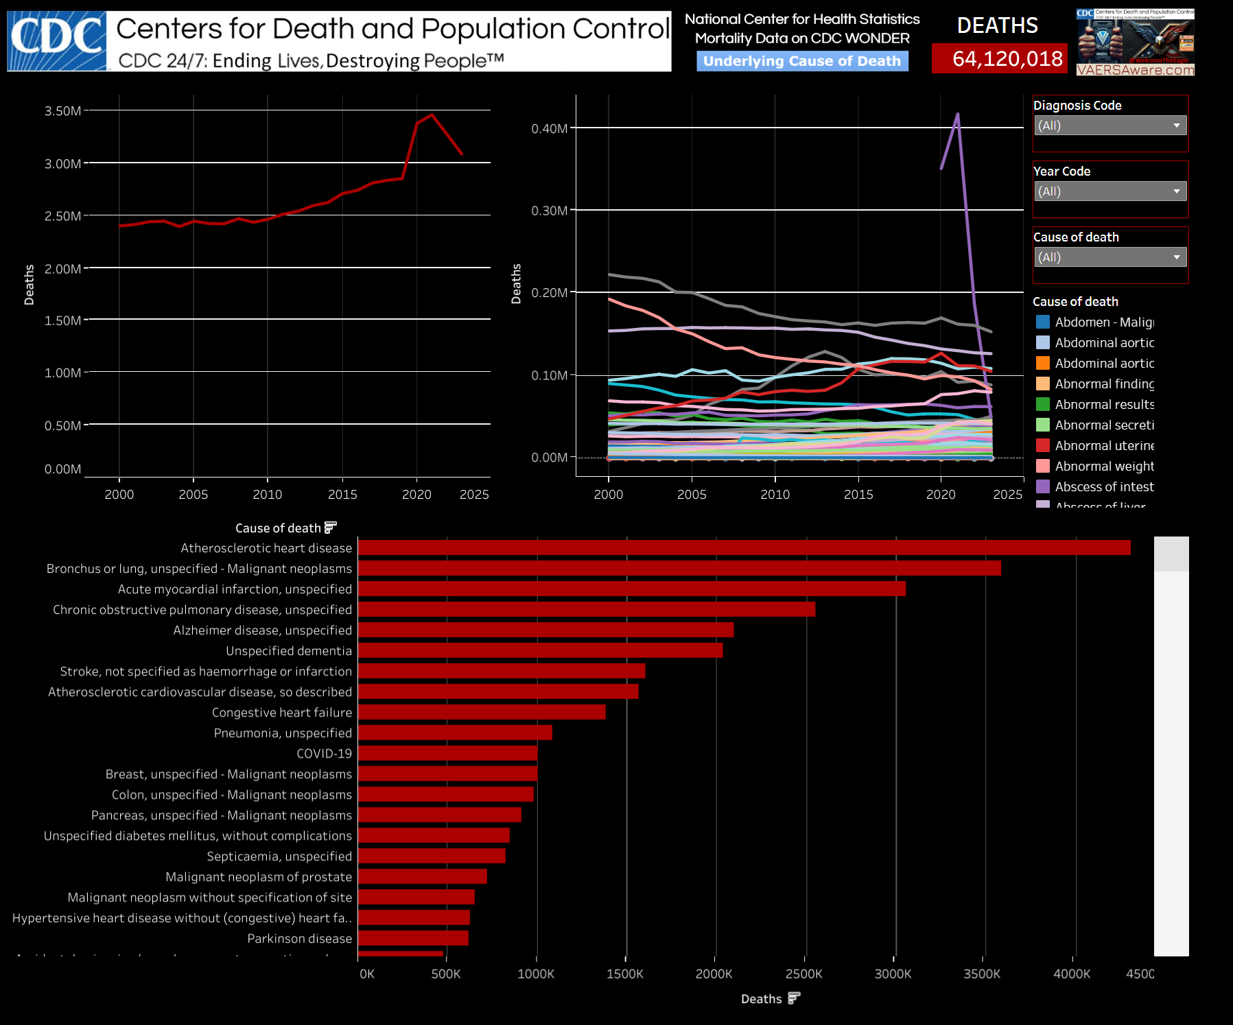
Task: Open the Year Code dropdown
Action: pos(1110,191)
